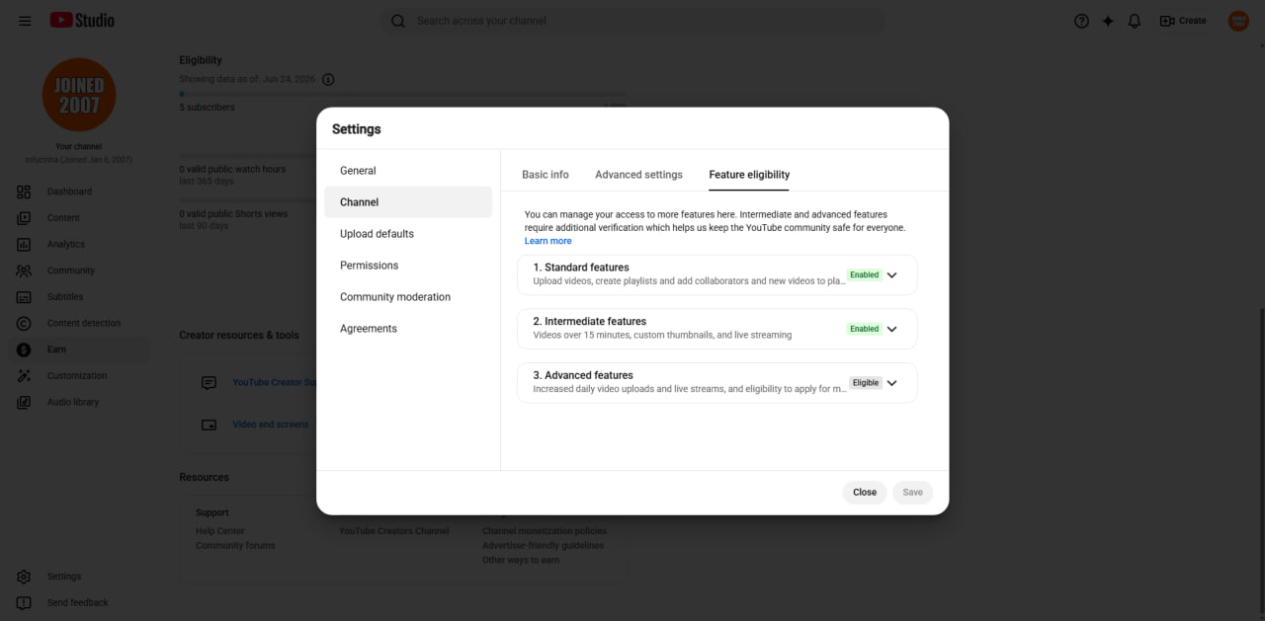This screenshot has height=621, width=1265.
Task: Click the Close button in Settings
Action: (x=865, y=493)
